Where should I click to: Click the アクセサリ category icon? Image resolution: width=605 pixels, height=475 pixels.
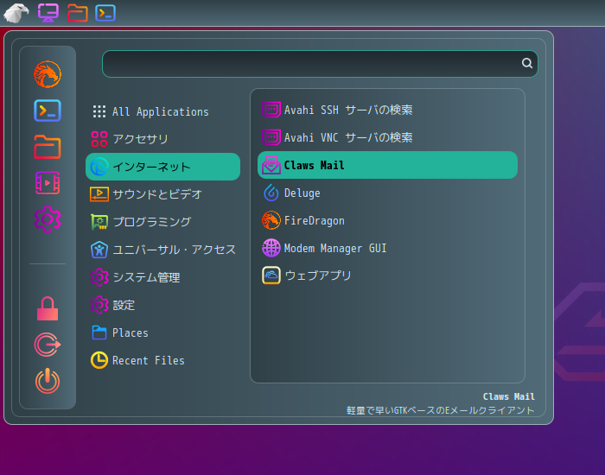point(99,139)
